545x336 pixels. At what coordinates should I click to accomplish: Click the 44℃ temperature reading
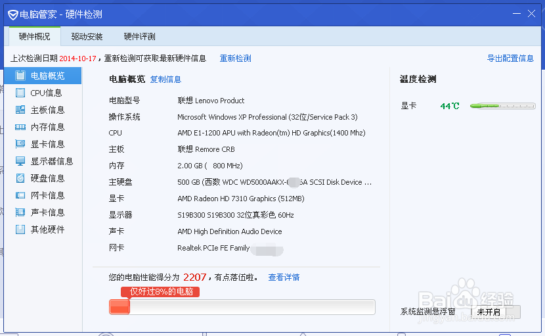click(450, 107)
